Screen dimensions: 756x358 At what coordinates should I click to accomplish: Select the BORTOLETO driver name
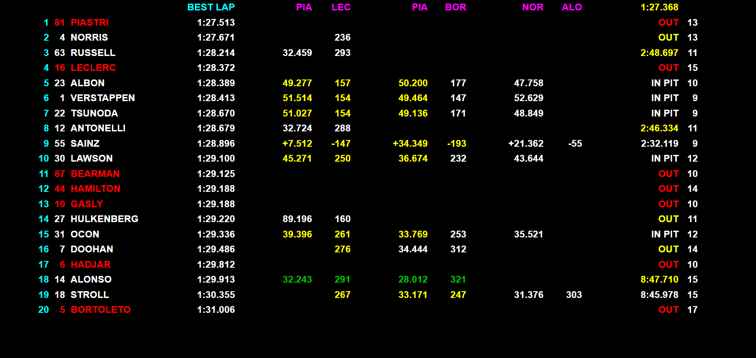100,310
